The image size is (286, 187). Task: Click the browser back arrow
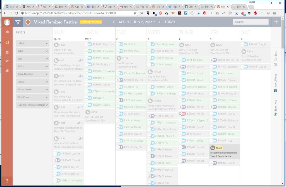click(5, 13)
